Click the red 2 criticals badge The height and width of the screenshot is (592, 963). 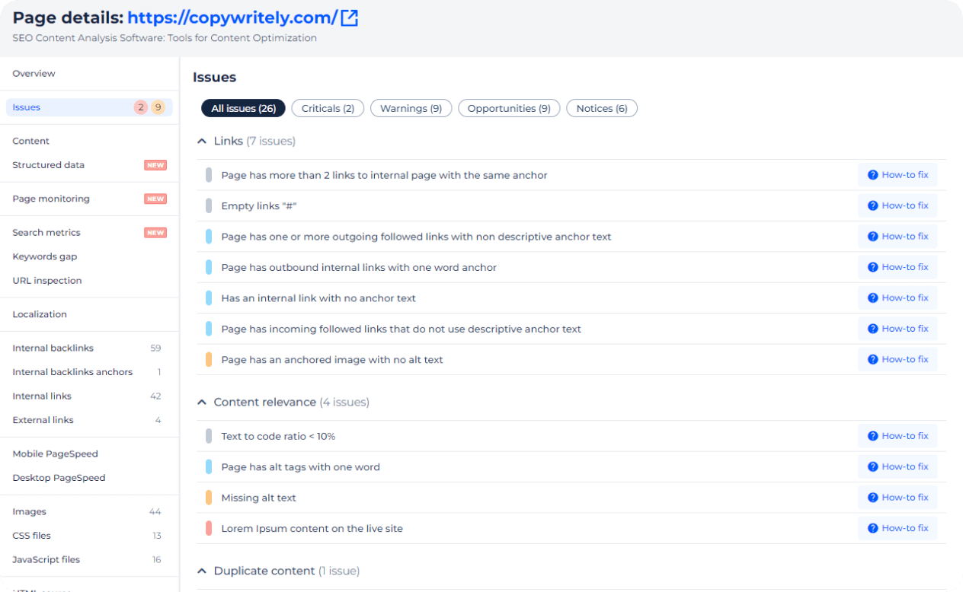click(141, 107)
